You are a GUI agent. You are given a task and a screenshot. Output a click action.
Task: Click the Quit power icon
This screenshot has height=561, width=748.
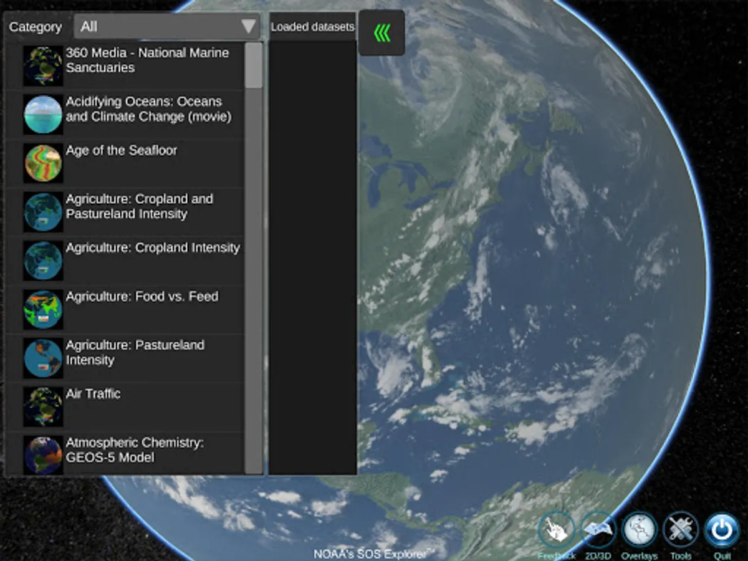pyautogui.click(x=722, y=530)
